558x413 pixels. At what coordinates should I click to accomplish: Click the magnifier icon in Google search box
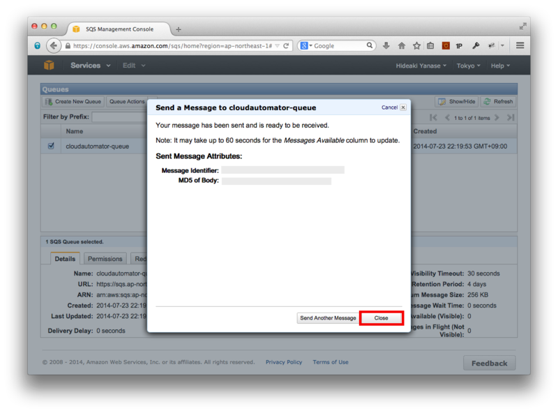pyautogui.click(x=370, y=45)
